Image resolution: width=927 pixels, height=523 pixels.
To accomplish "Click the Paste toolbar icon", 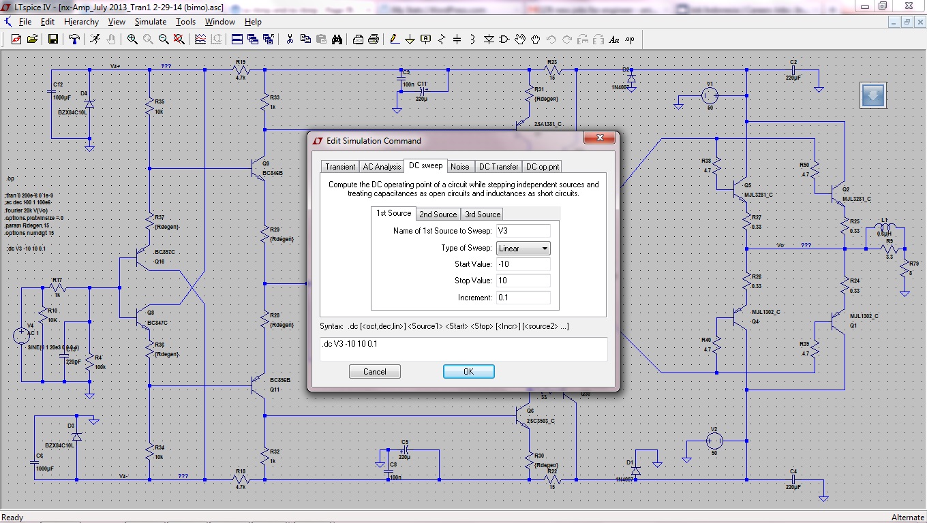I will click(x=321, y=39).
